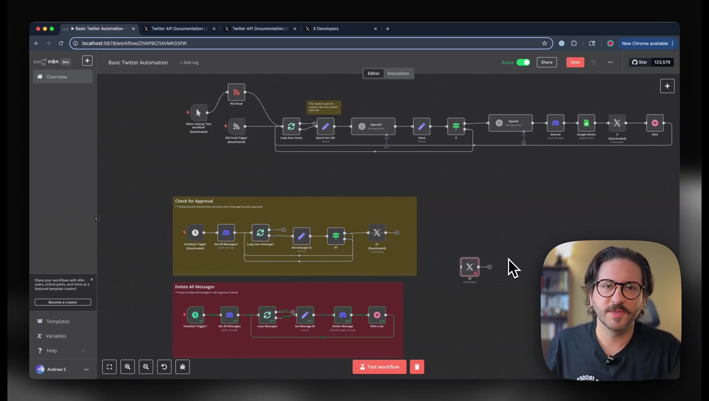The image size is (709, 401).
Task: Collapse the left sidebar with the chevron
Action: 96,219
